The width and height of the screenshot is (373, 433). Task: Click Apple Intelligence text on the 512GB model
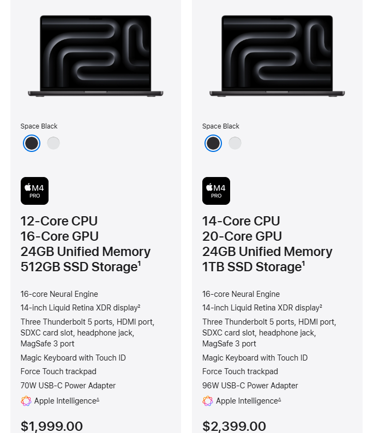tap(64, 401)
